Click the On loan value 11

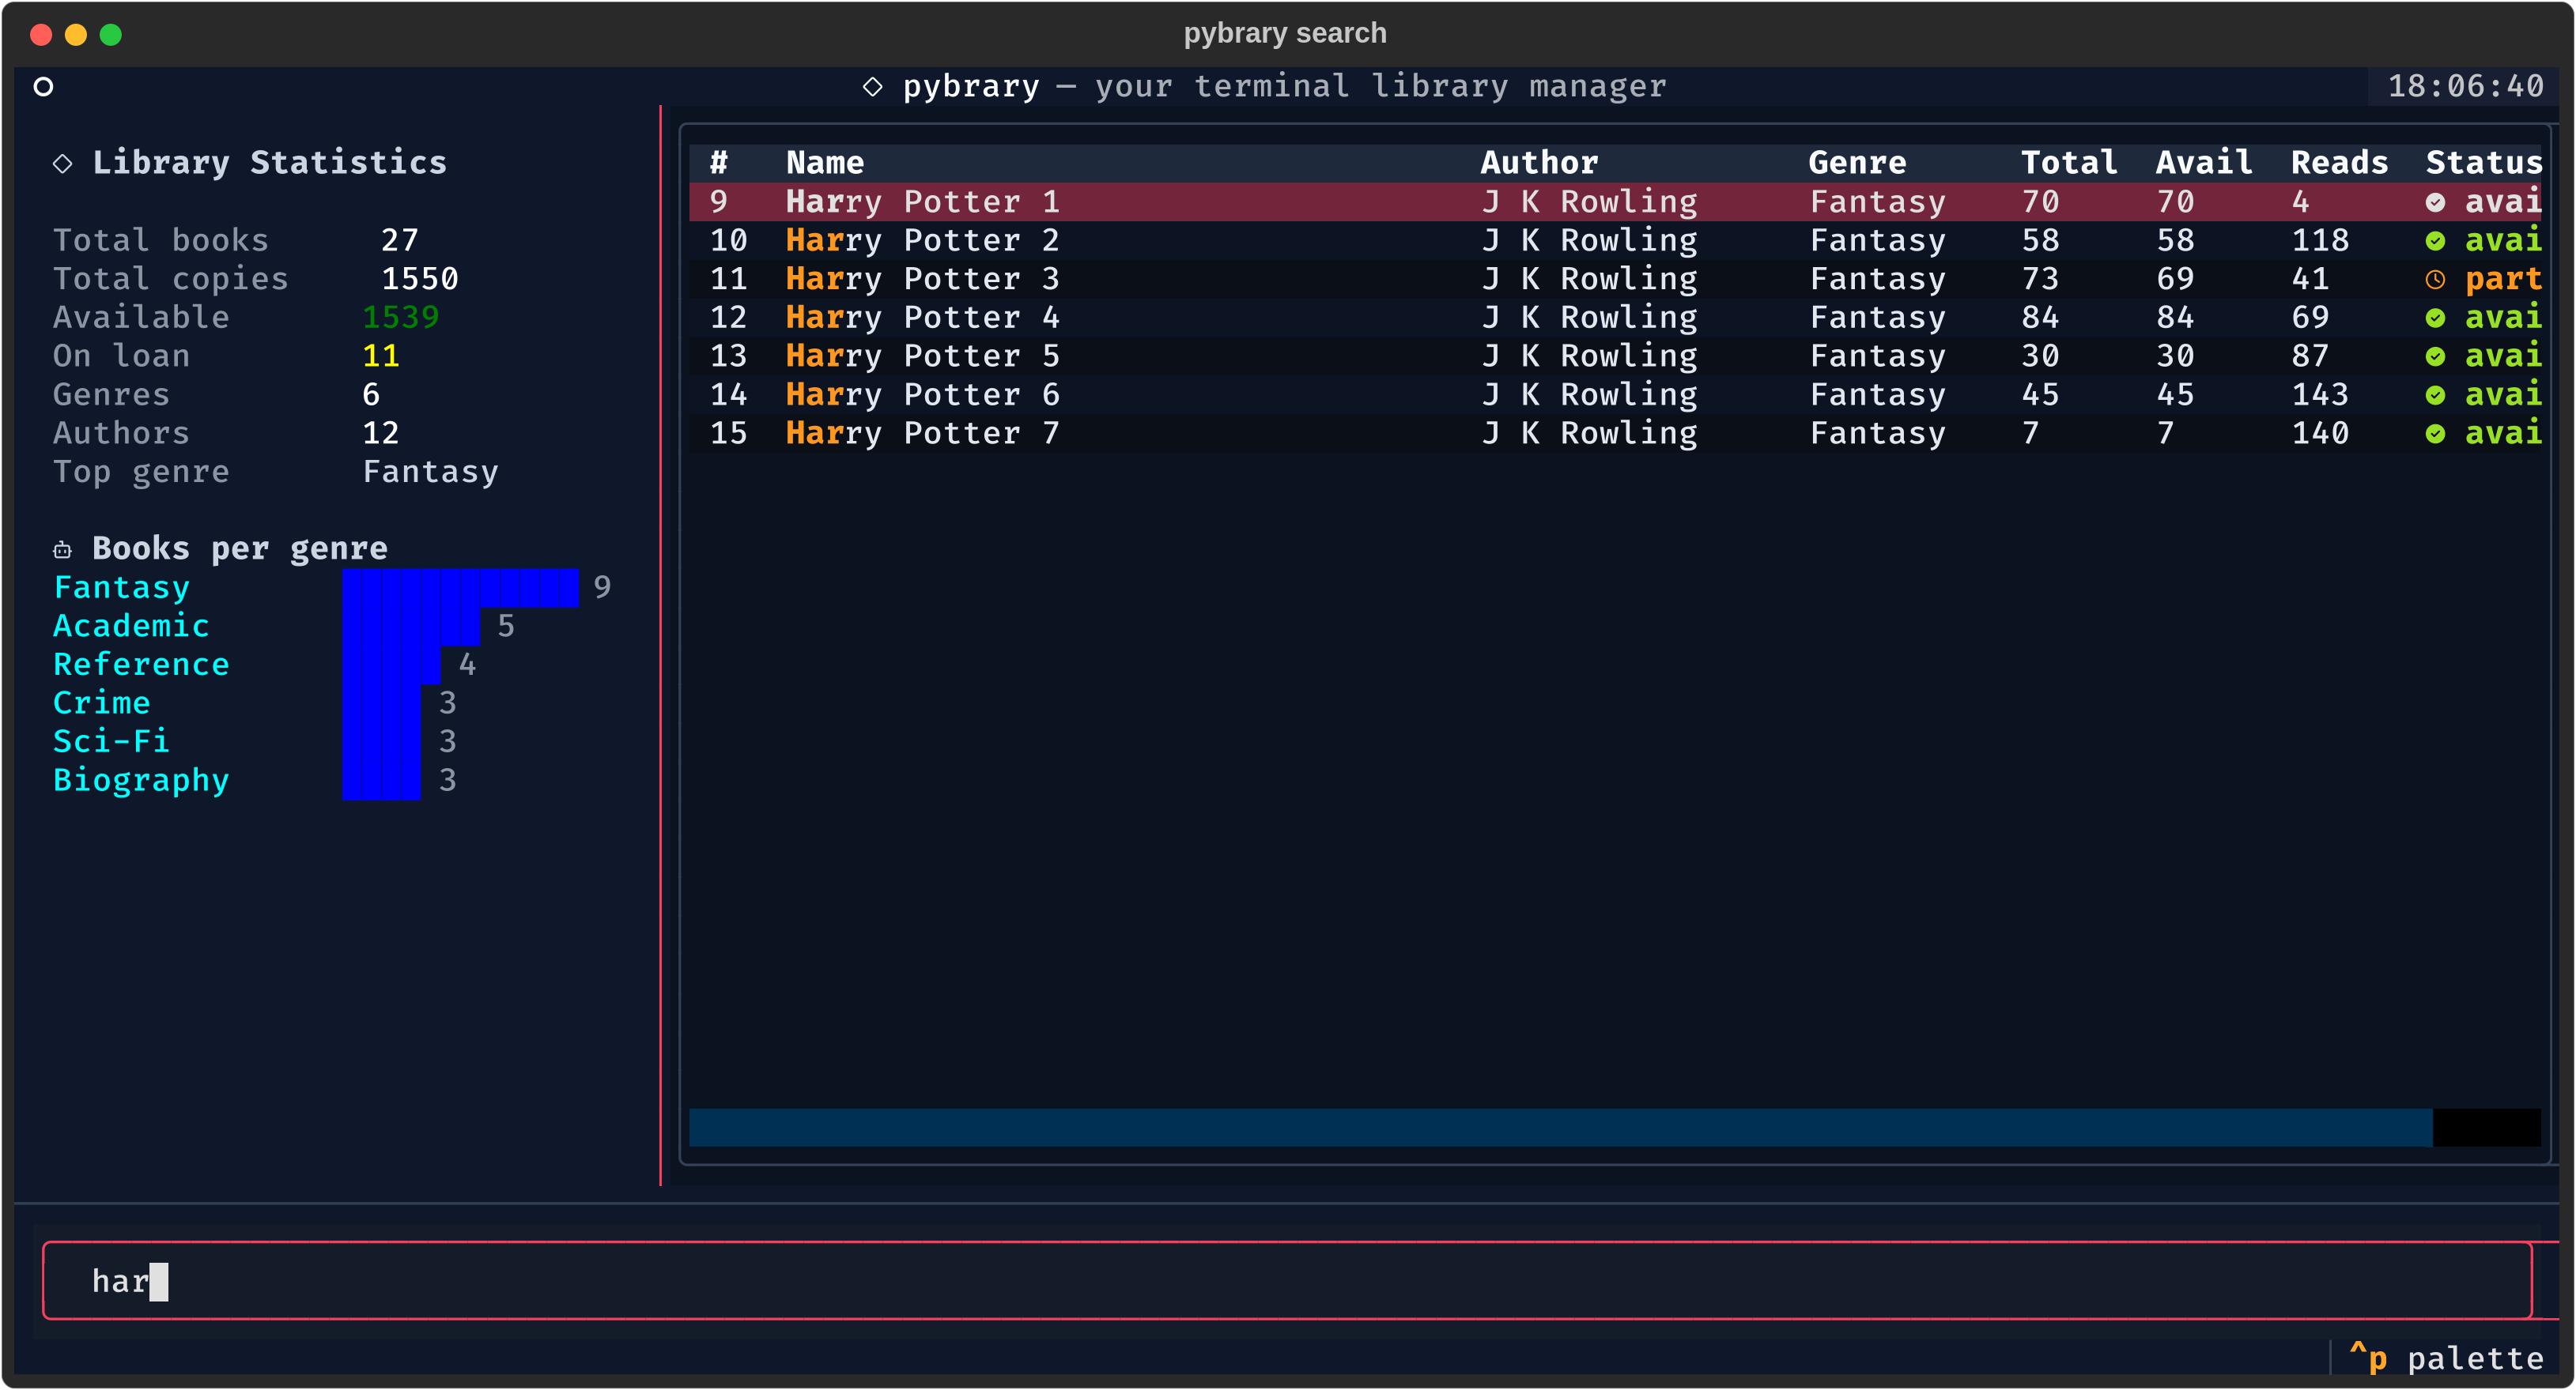(x=380, y=356)
